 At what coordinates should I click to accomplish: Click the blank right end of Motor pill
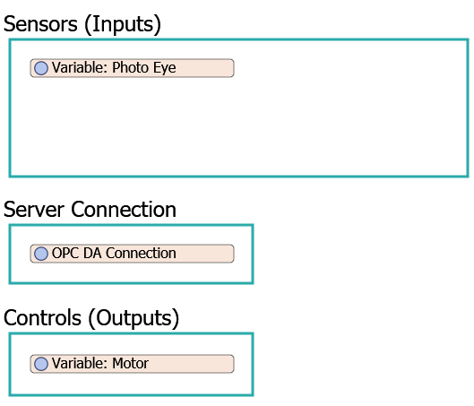192,364
